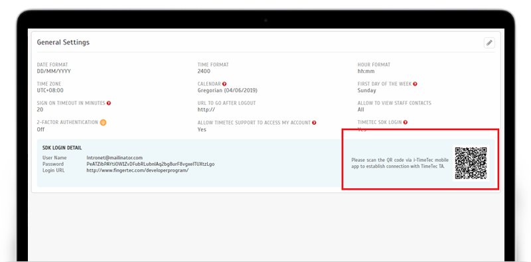
Task: Click the pencil edit icon in General Settings
Action: coord(489,43)
